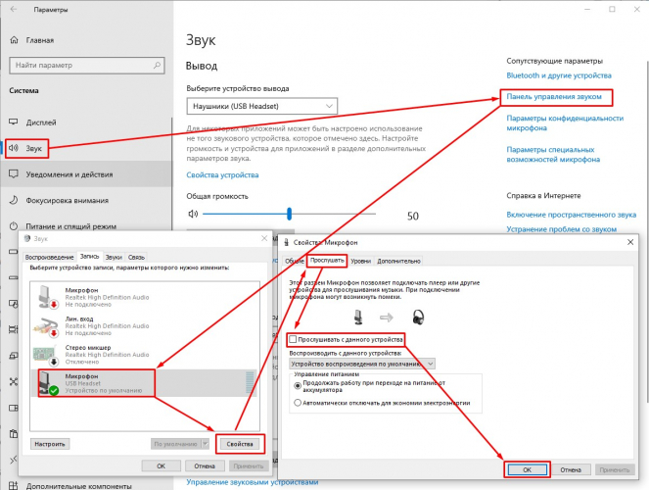Select Автоматически отключать для экономии электроэнергии radio
The width and height of the screenshot is (649, 490).
(299, 403)
